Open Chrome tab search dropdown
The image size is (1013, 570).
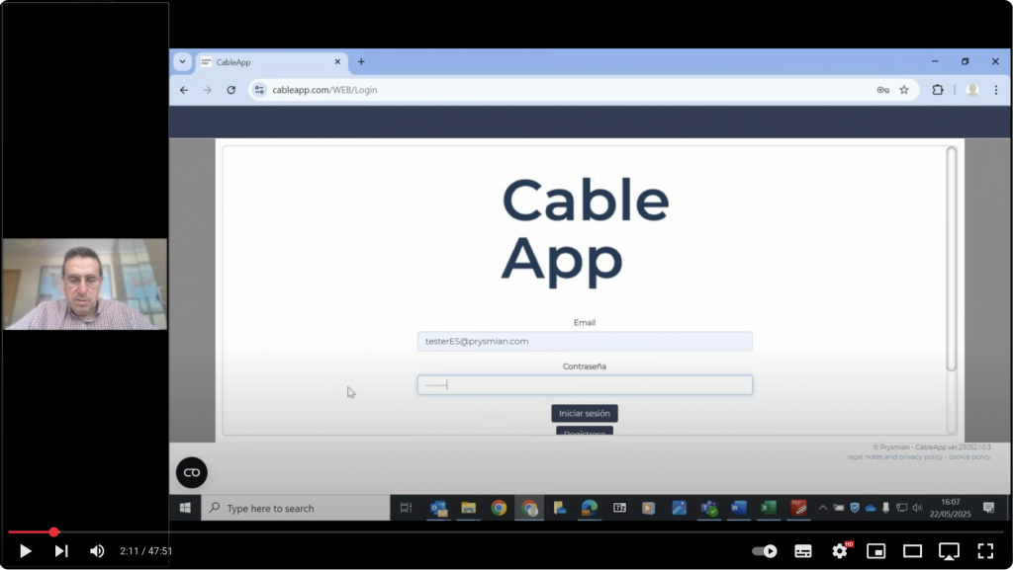182,62
